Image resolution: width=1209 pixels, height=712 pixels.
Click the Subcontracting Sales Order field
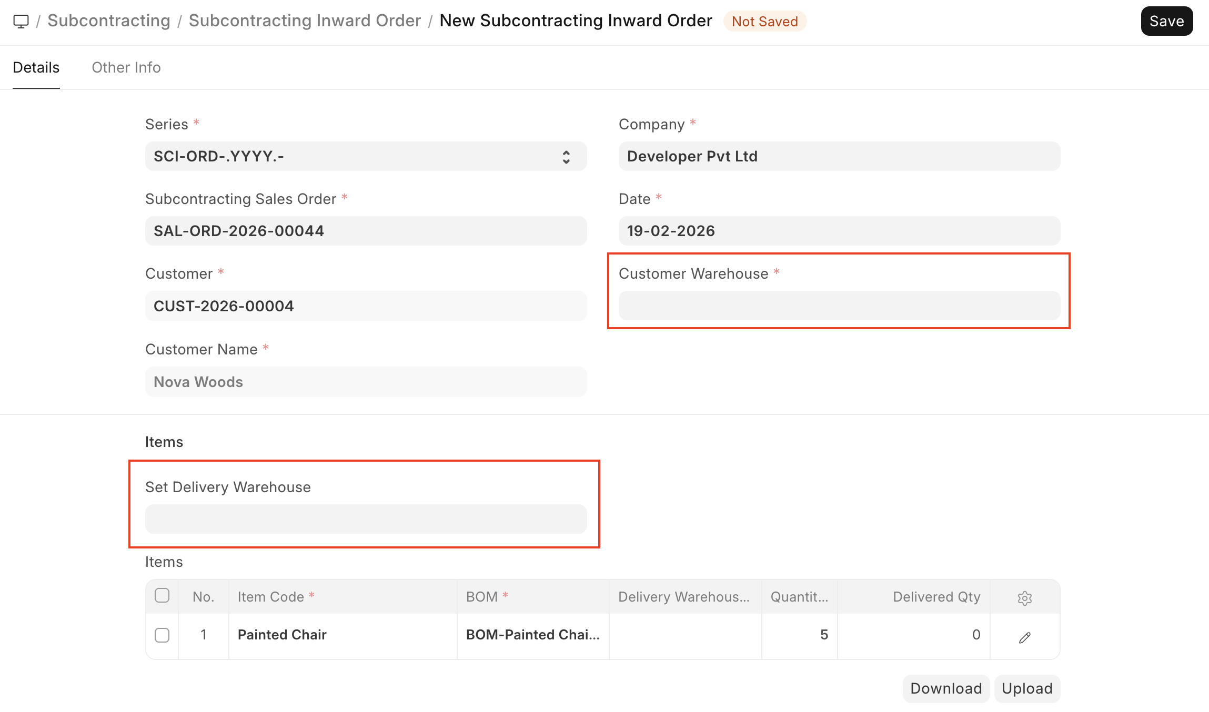click(366, 231)
